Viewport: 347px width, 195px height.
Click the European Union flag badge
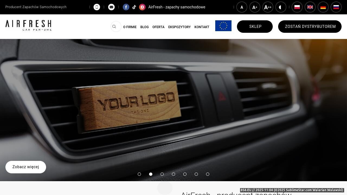[223, 26]
